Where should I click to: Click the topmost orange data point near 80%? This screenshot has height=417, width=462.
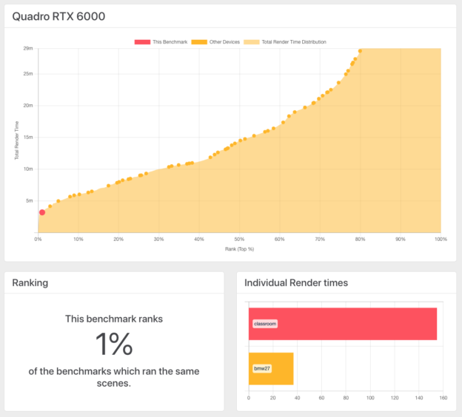tap(360, 51)
